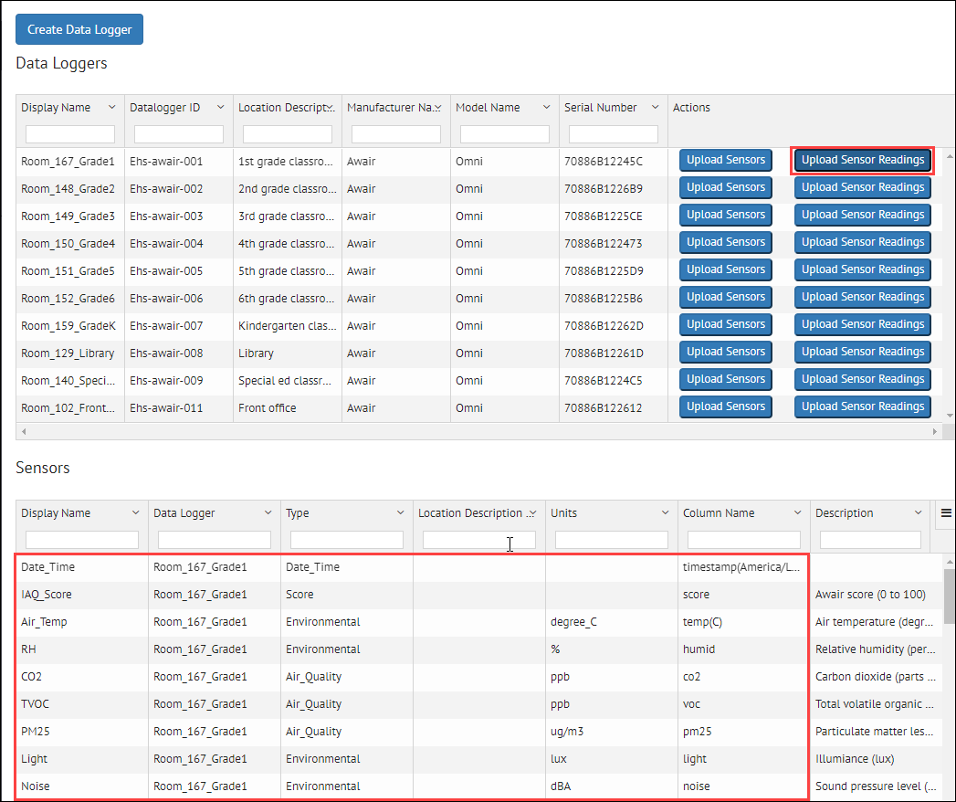Screen dimensions: 956x802
Task: Upload Sensor Readings for Room_167_Grade1
Action: [862, 160]
